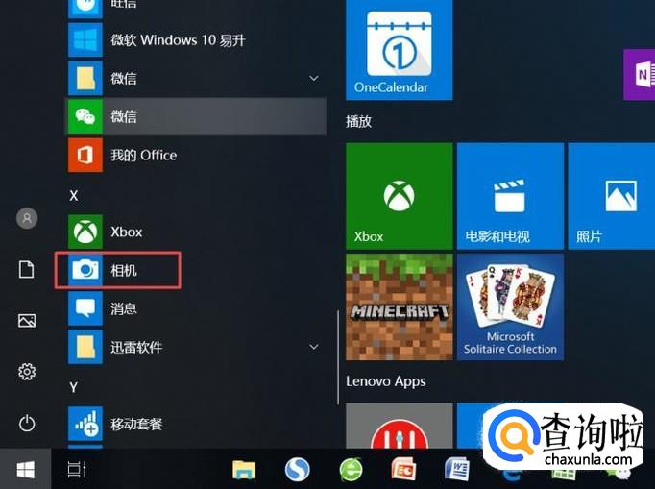Open the green 微信 WeChat app
The width and height of the screenshot is (655, 489).
(196, 116)
